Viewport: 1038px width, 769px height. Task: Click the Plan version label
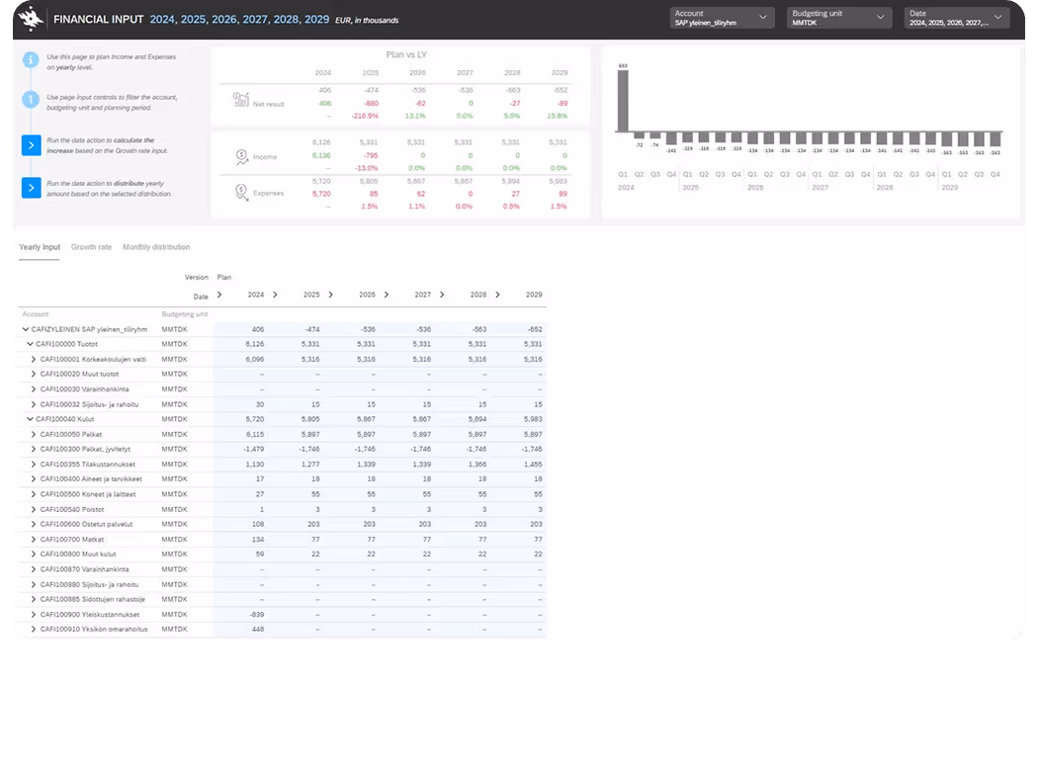click(x=224, y=278)
